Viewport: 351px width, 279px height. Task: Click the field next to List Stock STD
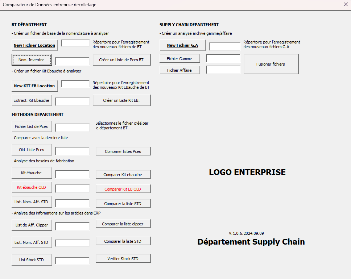[72, 260]
